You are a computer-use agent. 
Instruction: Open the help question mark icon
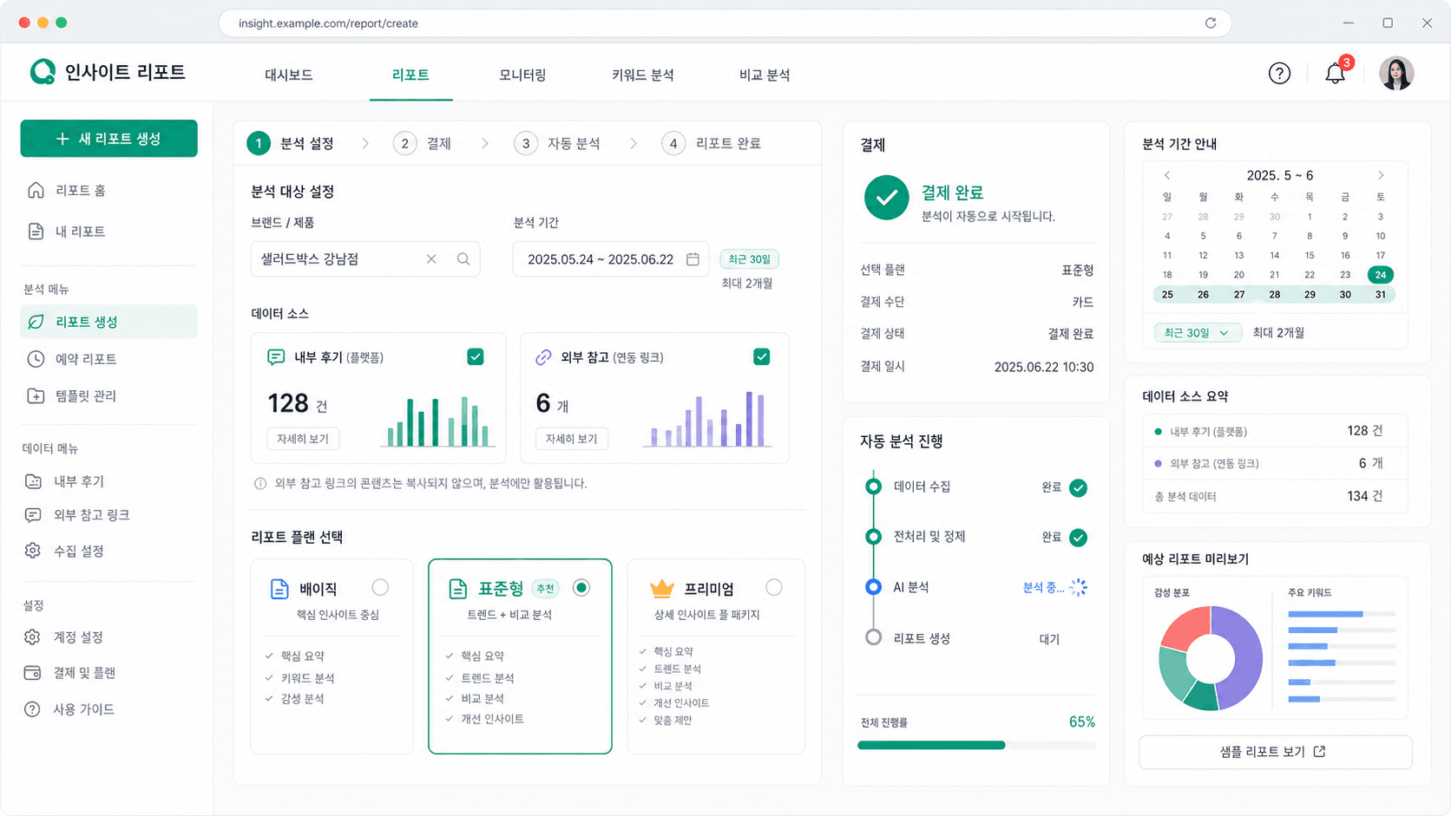(1279, 74)
